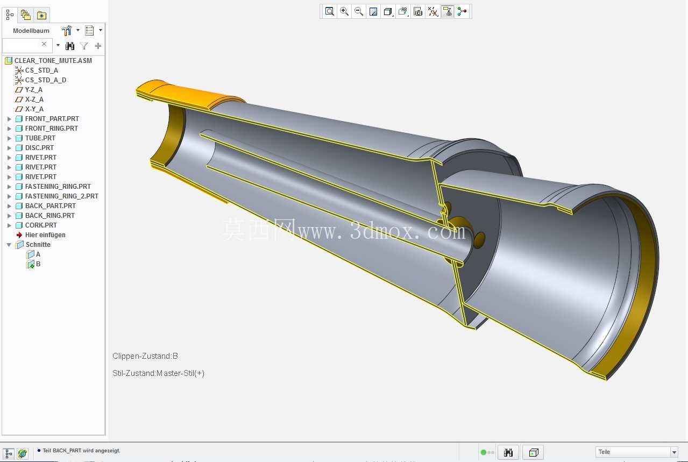Toggle the annotation display icon
The width and height of the screenshot is (688, 462).
click(x=447, y=11)
